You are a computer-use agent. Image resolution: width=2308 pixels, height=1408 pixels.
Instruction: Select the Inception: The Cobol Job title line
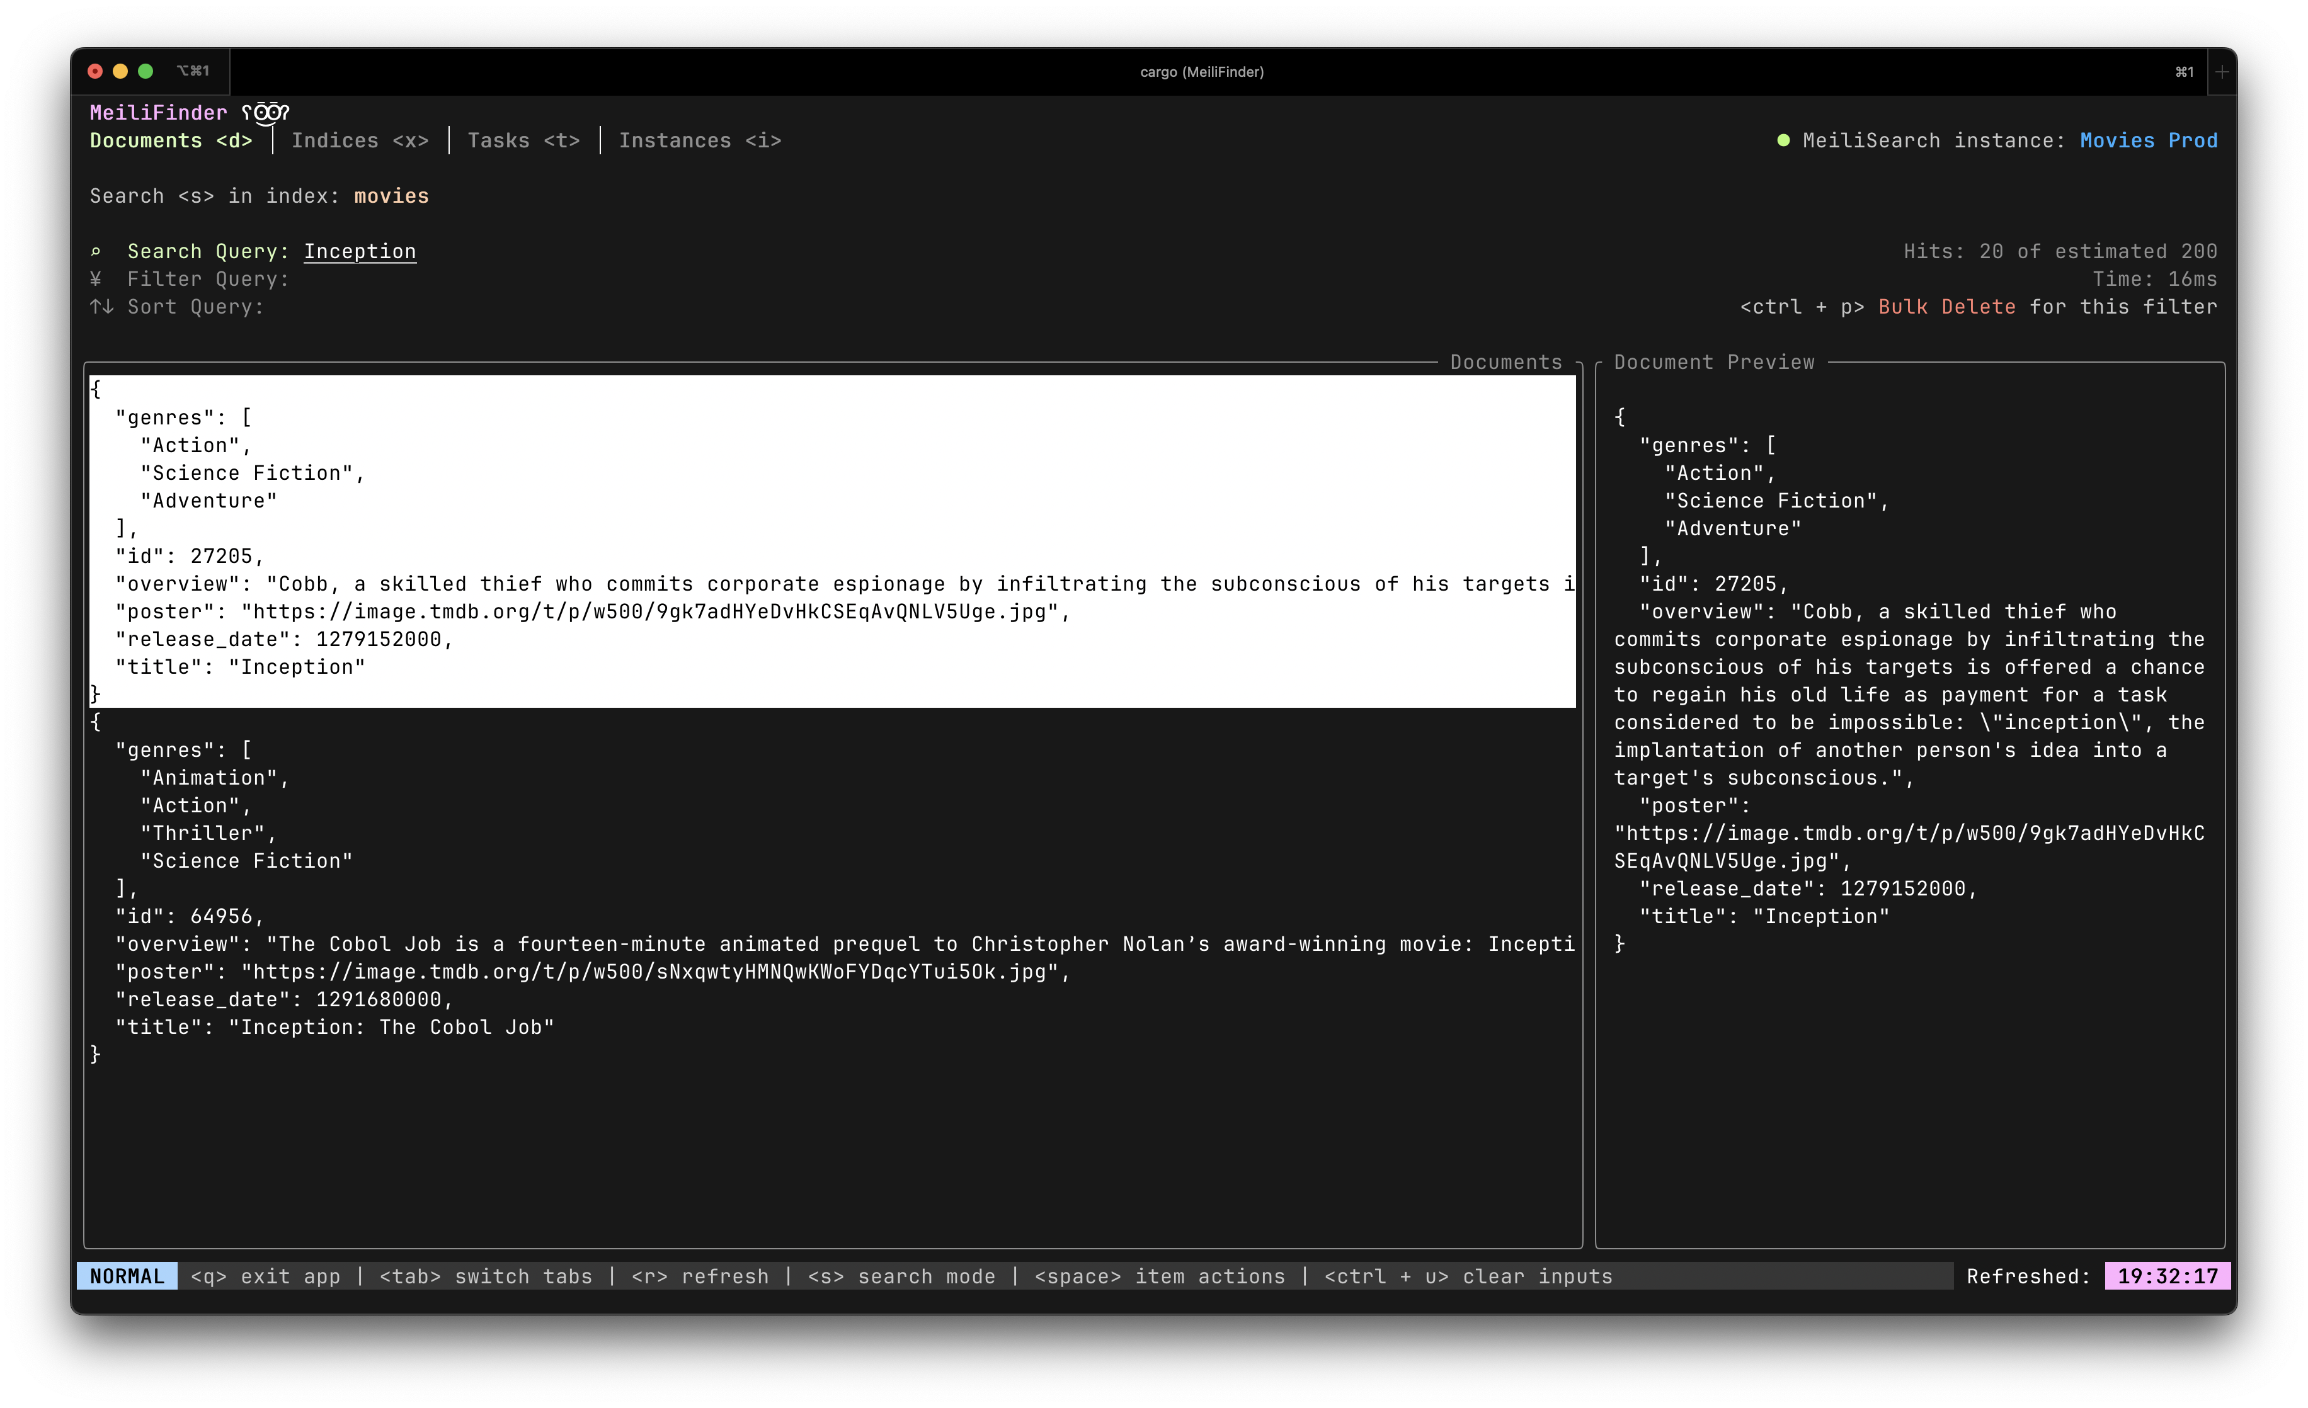(x=334, y=1027)
